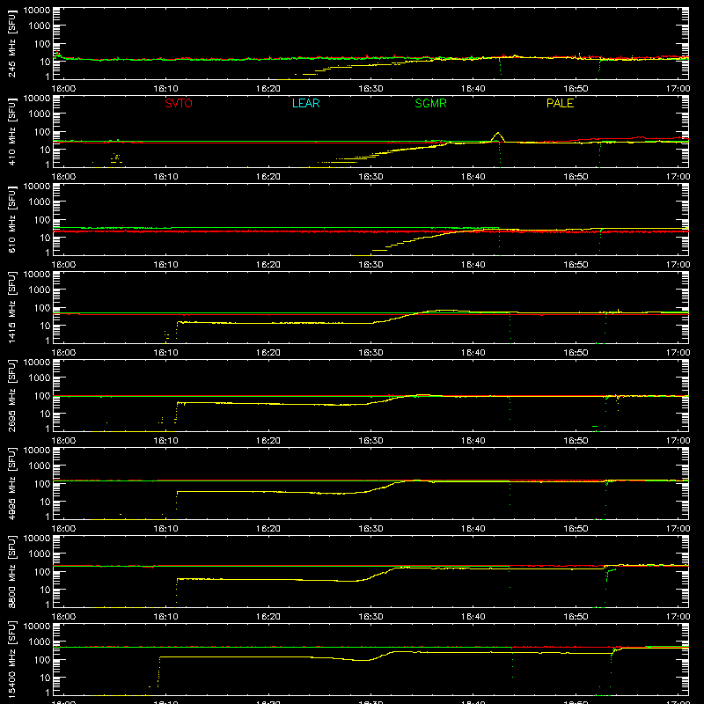704x704 pixels.
Task: Click the 17:00 tick label under 2695 MHz plot
Action: 678,441
